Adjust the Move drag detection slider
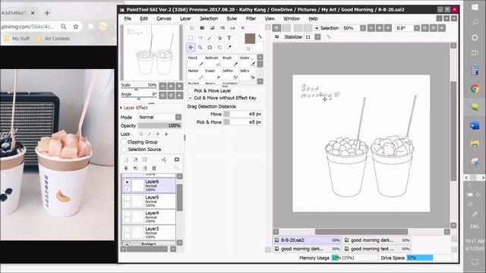This screenshot has height=273, width=486. pyautogui.click(x=243, y=115)
